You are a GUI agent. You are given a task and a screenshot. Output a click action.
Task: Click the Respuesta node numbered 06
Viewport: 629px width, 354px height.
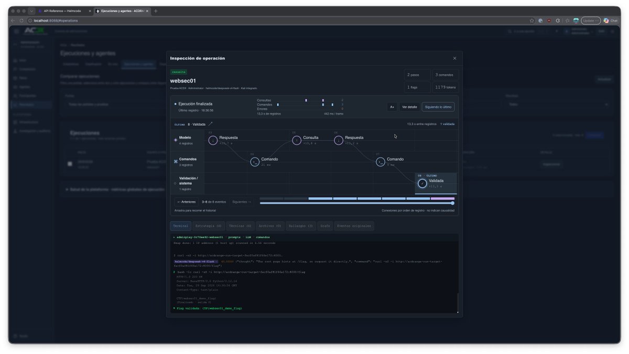pos(339,140)
